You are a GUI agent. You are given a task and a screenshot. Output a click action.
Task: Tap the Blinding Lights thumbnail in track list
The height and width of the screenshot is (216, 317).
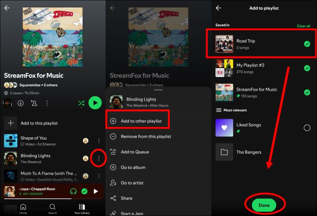click(x=11, y=158)
